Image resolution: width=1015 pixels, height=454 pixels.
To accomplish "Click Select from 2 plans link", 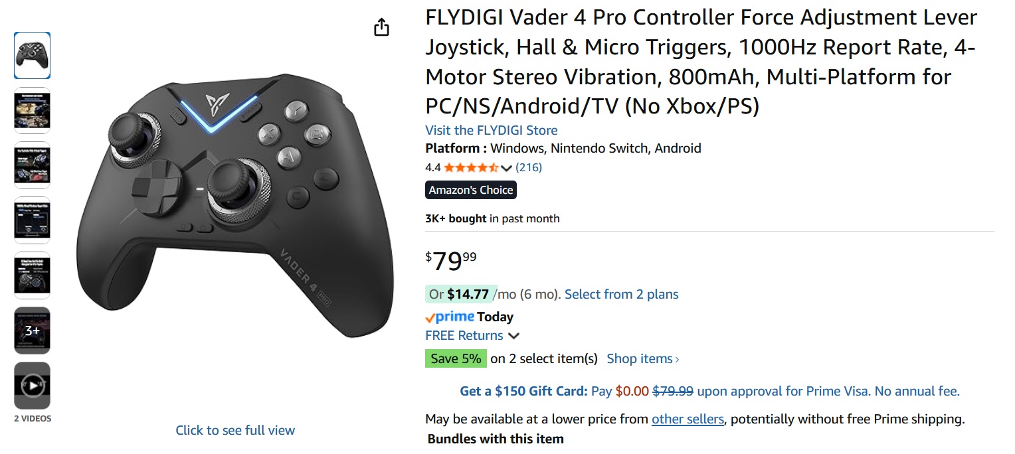I will point(621,294).
